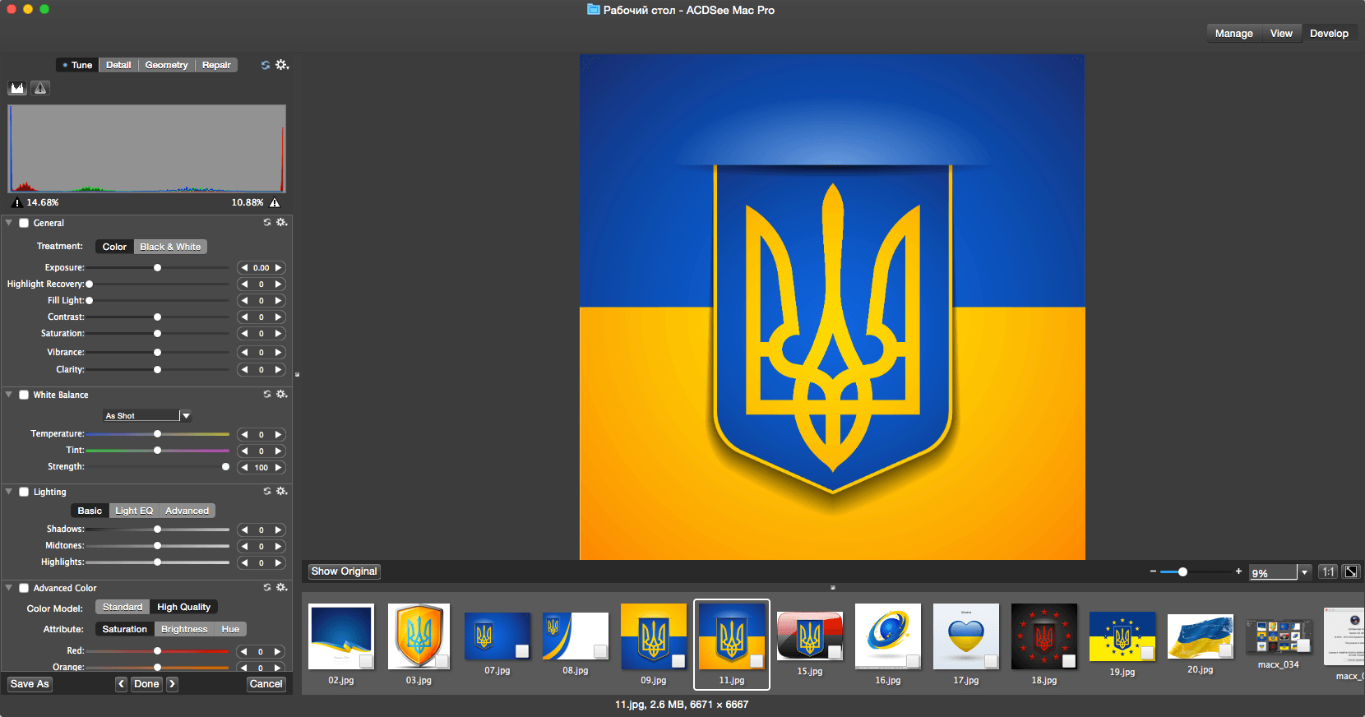Select Black & White treatment
Screen dimensions: 1365x717
click(x=170, y=247)
